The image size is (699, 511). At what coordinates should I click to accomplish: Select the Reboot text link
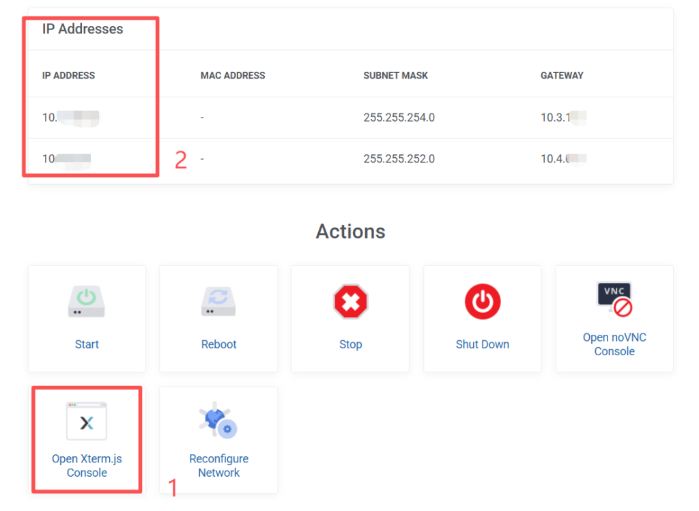coord(218,344)
